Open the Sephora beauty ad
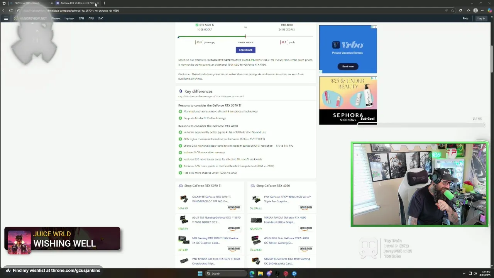The width and height of the screenshot is (494, 278). point(348,100)
